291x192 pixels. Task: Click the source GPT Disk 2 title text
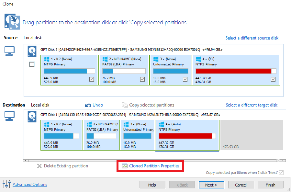pyautogui.click(x=131, y=49)
